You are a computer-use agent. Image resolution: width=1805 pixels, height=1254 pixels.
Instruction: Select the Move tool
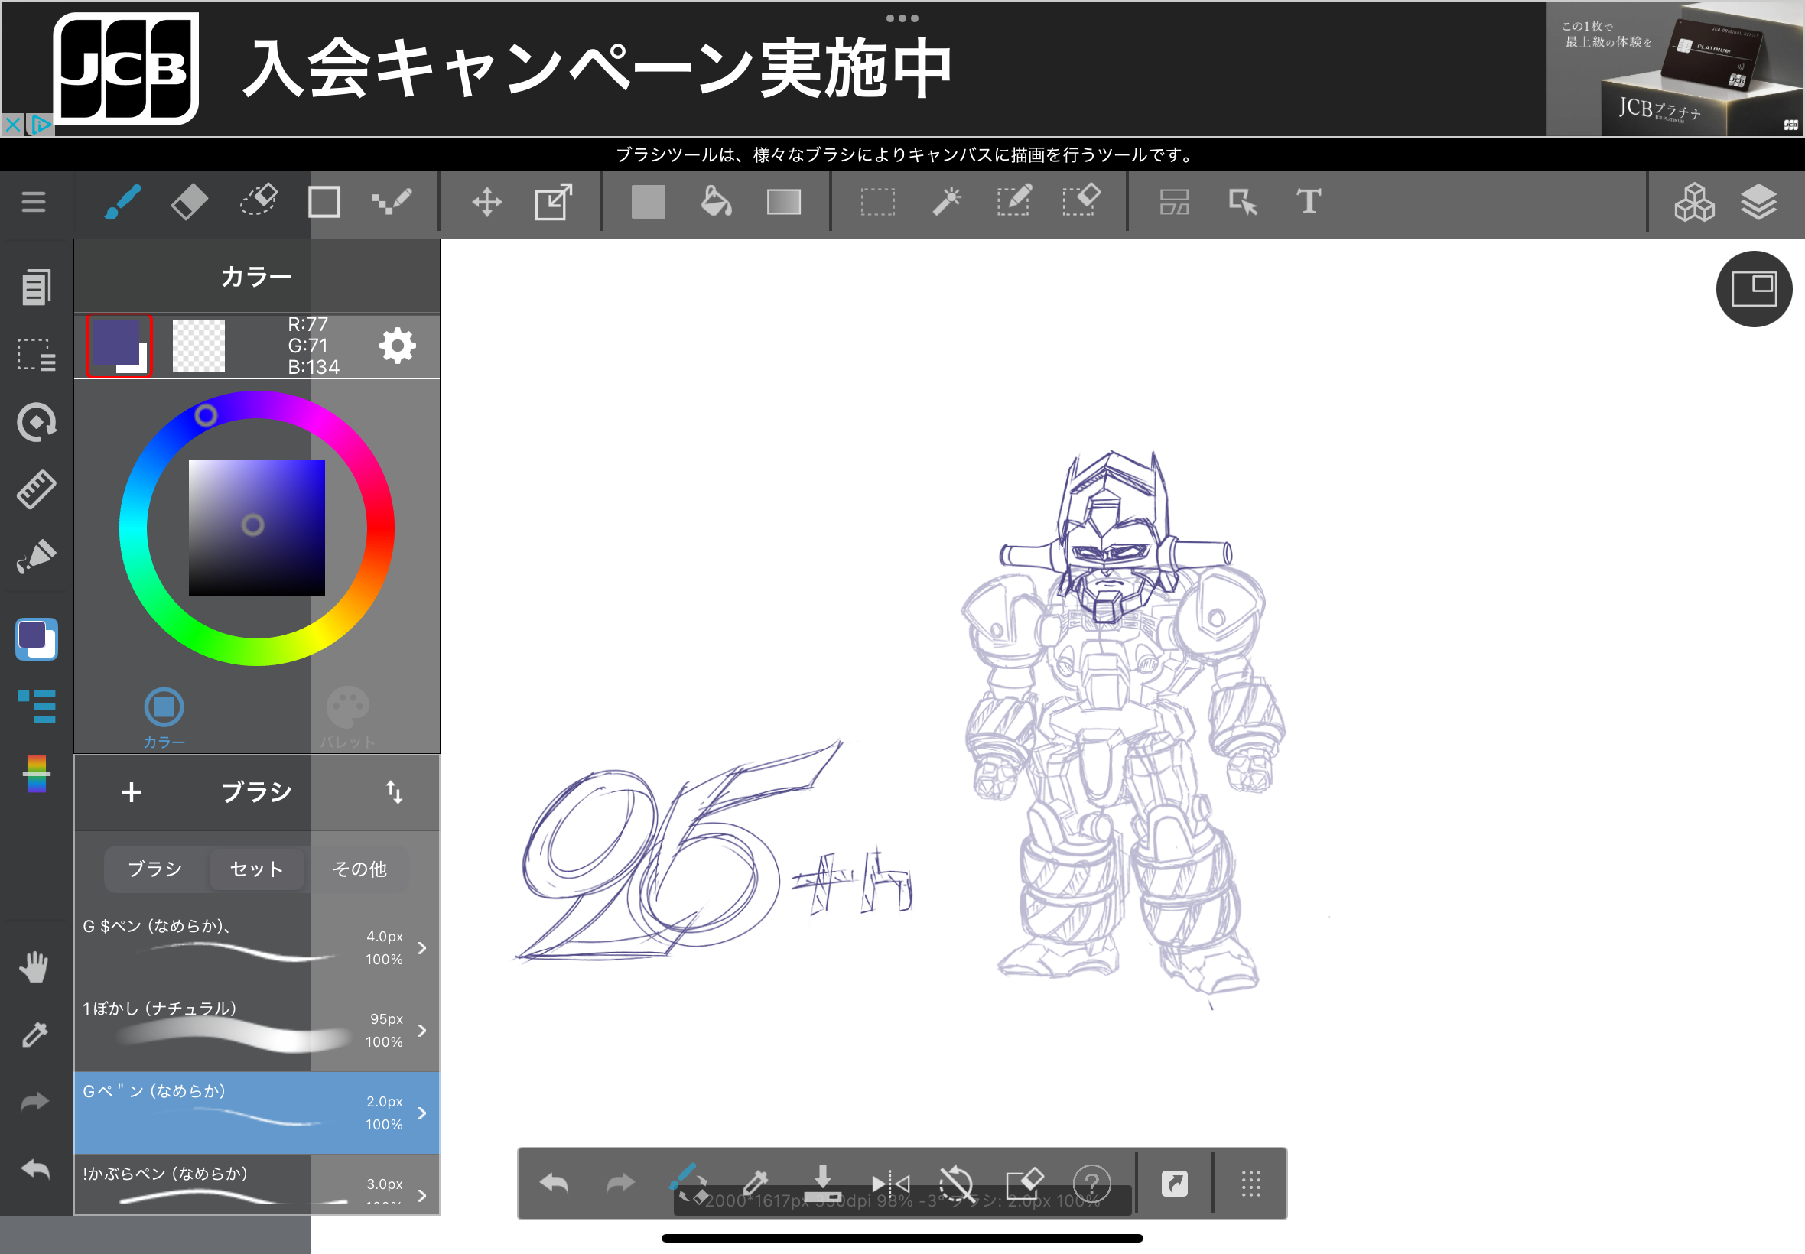point(487,202)
